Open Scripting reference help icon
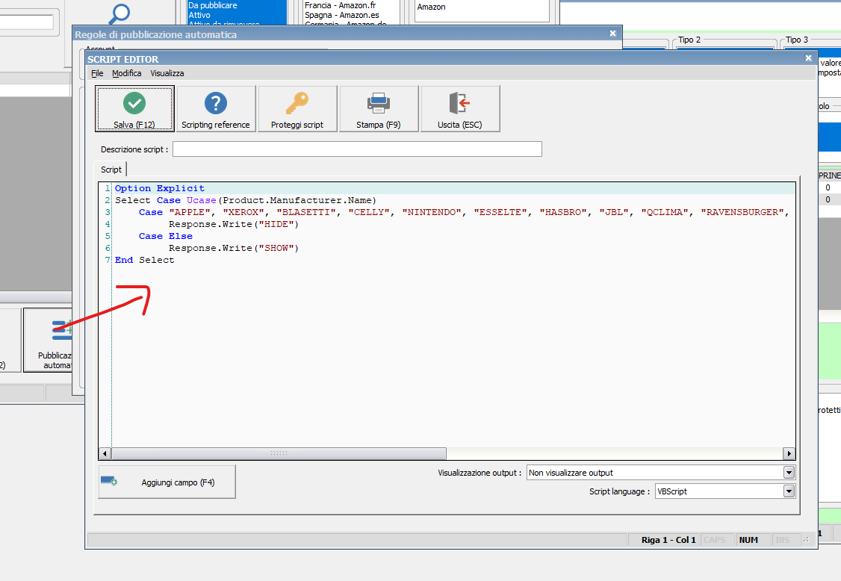 click(216, 103)
